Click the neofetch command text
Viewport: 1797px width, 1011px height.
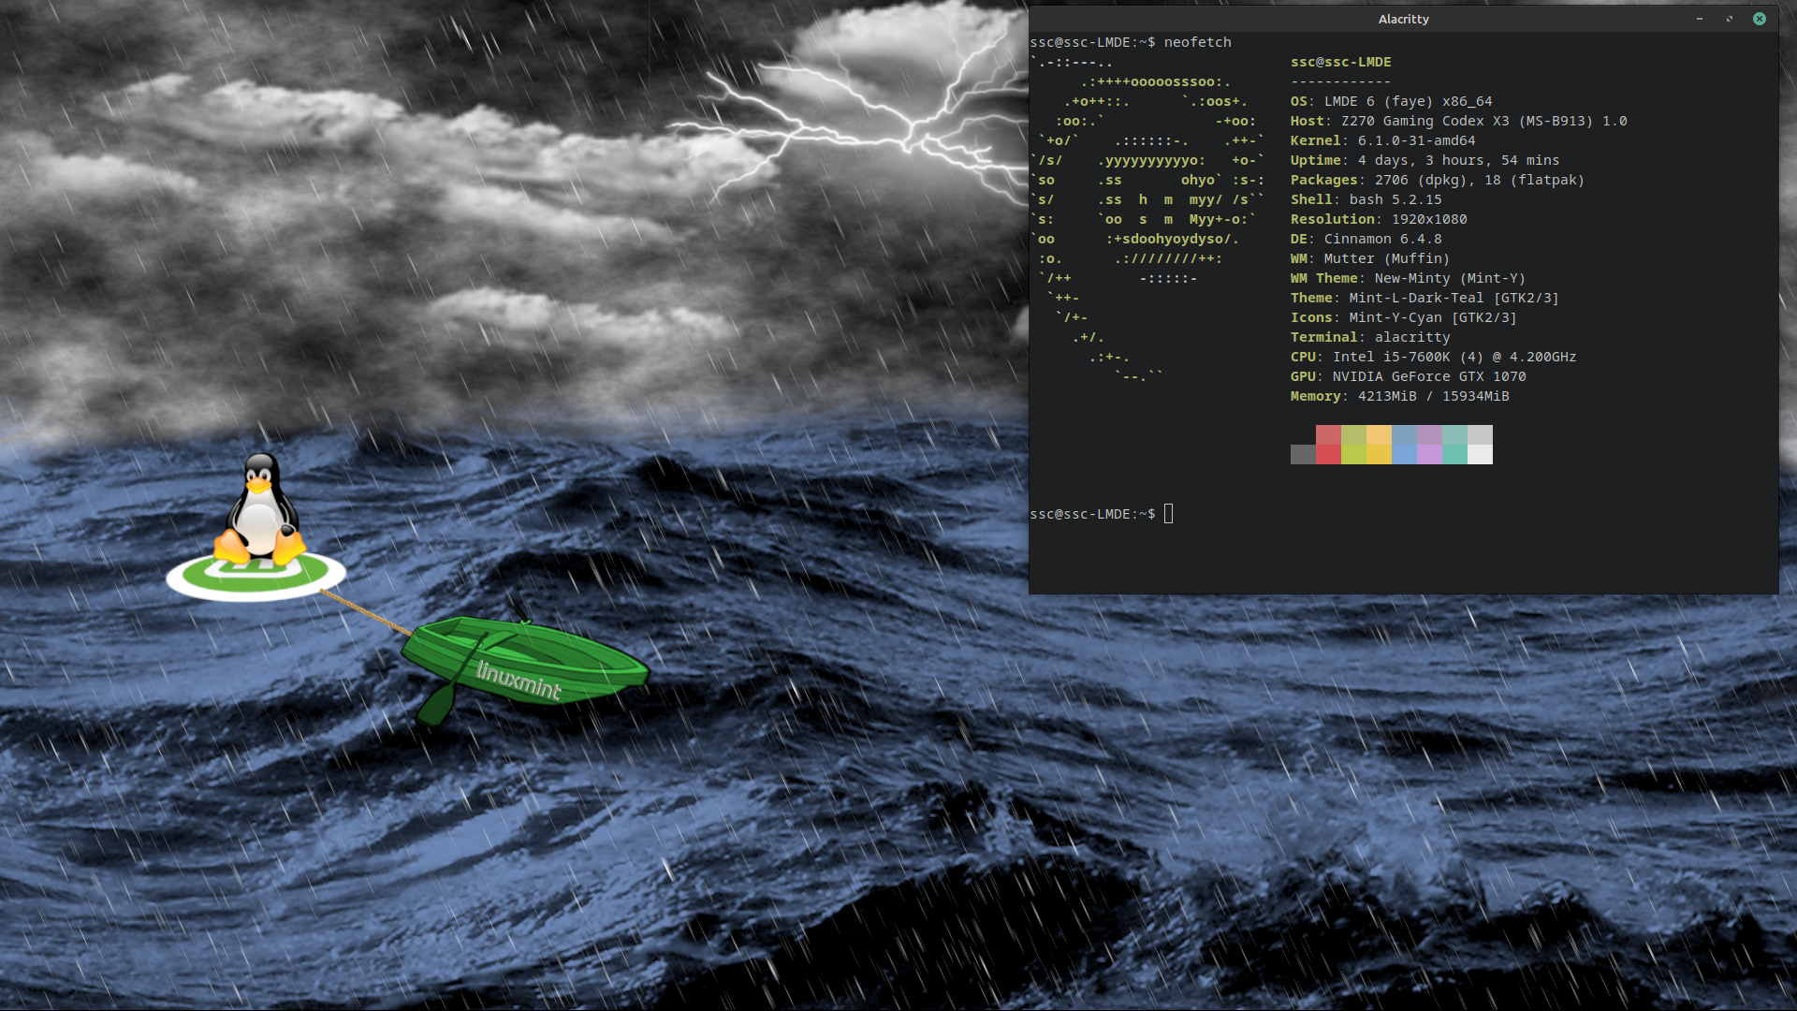click(x=1197, y=42)
